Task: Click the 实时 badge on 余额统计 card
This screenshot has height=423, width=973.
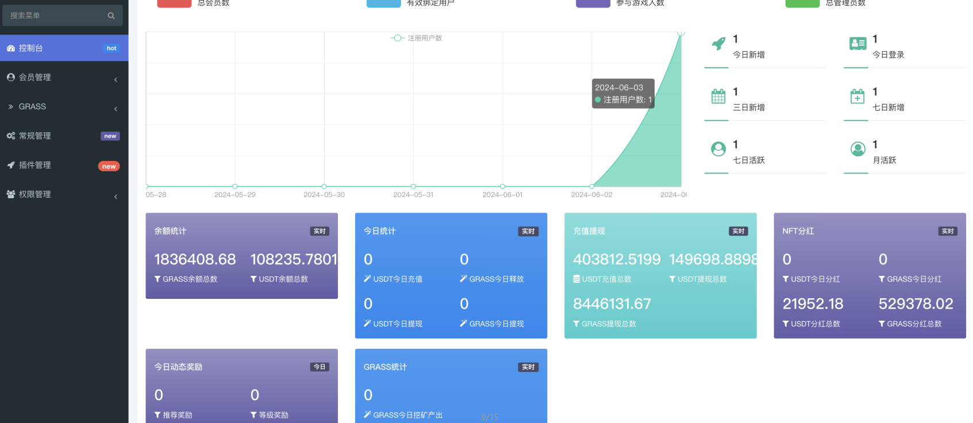Action: pyautogui.click(x=320, y=232)
